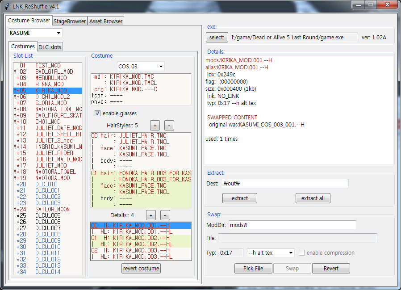This screenshot has height=290, width=401.
Task: Click the revert costume button
Action: coord(141,269)
